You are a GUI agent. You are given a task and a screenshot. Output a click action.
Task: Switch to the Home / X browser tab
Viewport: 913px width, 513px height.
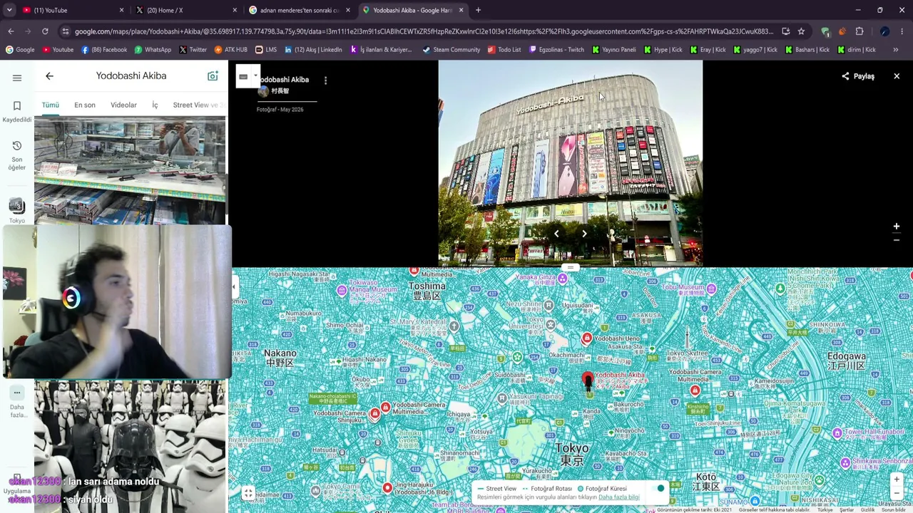tap(185, 10)
